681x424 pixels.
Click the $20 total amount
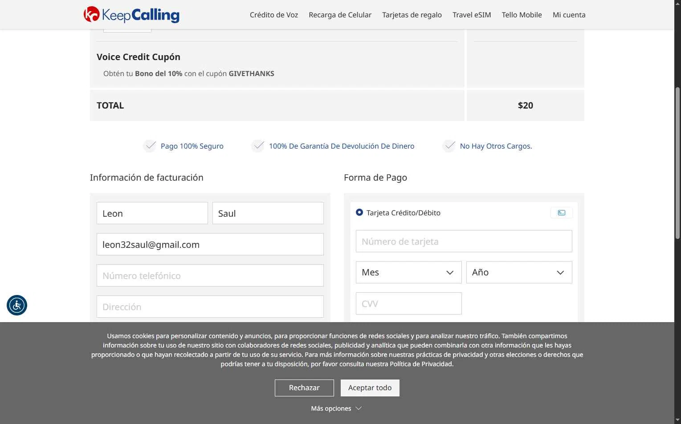[526, 105]
